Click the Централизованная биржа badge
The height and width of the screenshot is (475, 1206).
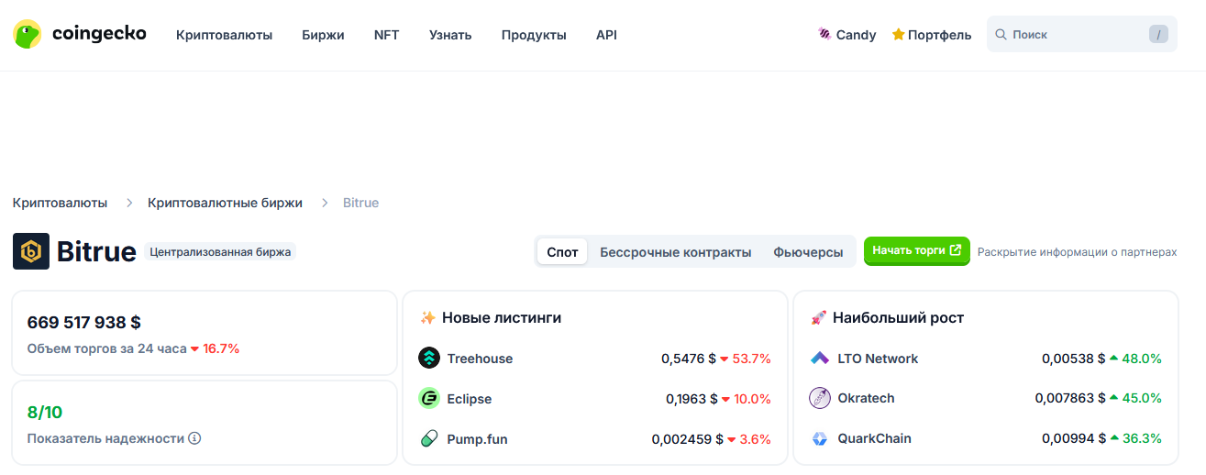pyautogui.click(x=220, y=251)
